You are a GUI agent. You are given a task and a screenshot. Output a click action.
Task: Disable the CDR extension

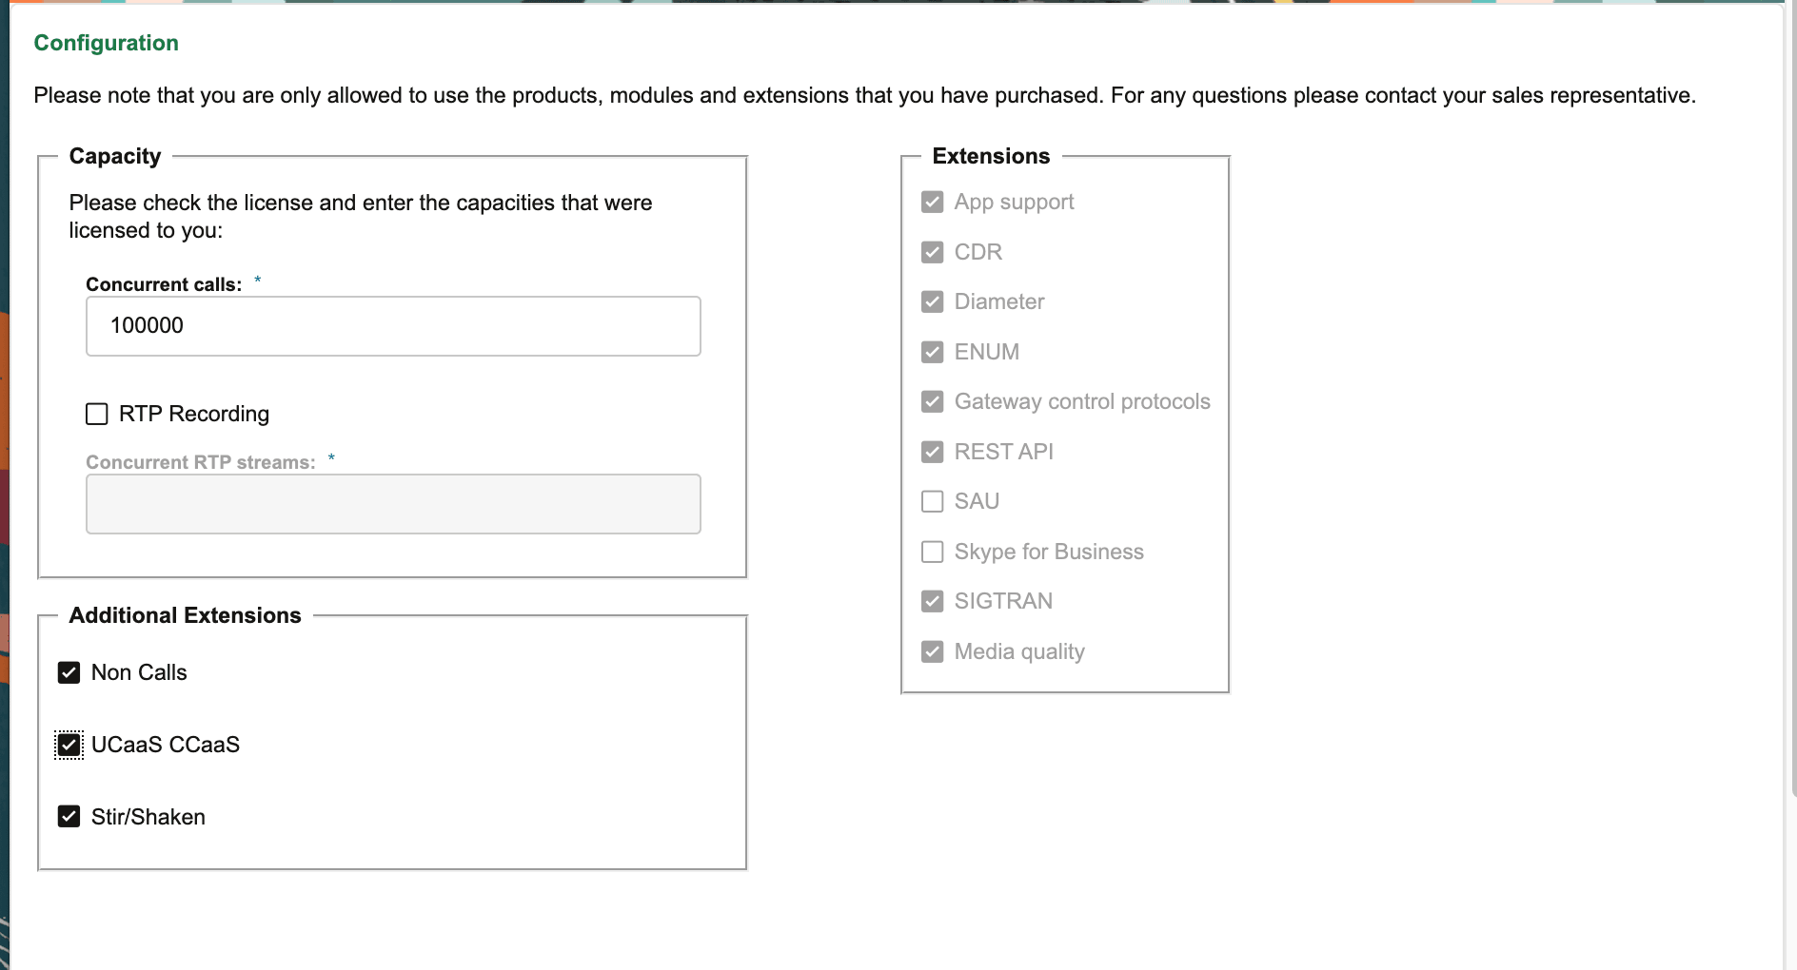[932, 251]
